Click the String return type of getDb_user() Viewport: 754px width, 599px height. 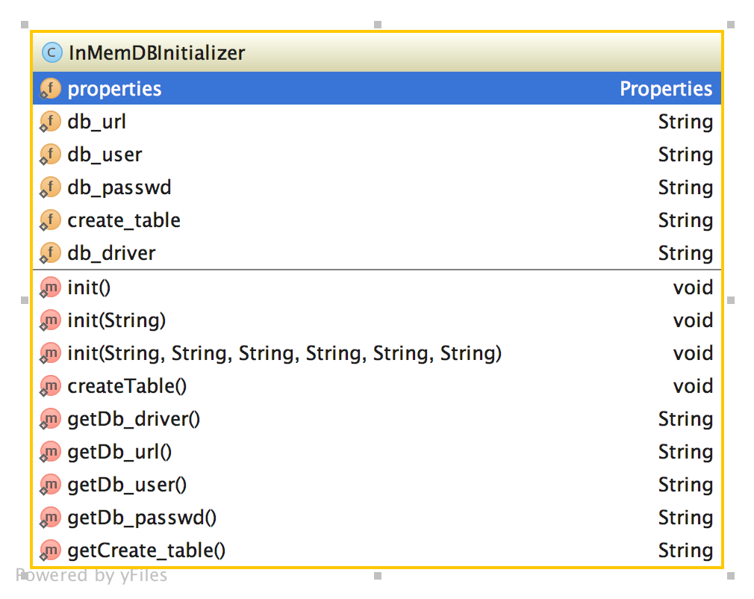[x=685, y=485]
